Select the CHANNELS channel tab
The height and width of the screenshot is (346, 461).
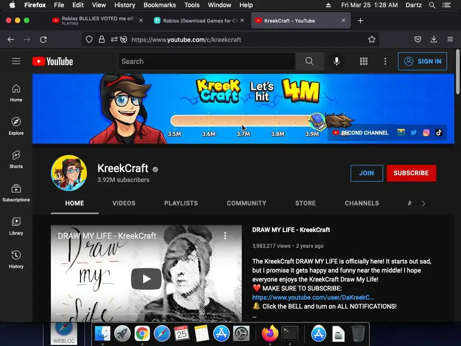pos(362,203)
